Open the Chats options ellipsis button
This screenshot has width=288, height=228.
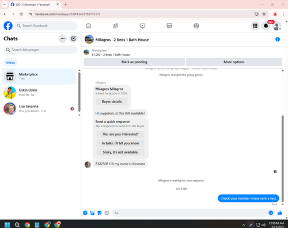click(x=63, y=39)
